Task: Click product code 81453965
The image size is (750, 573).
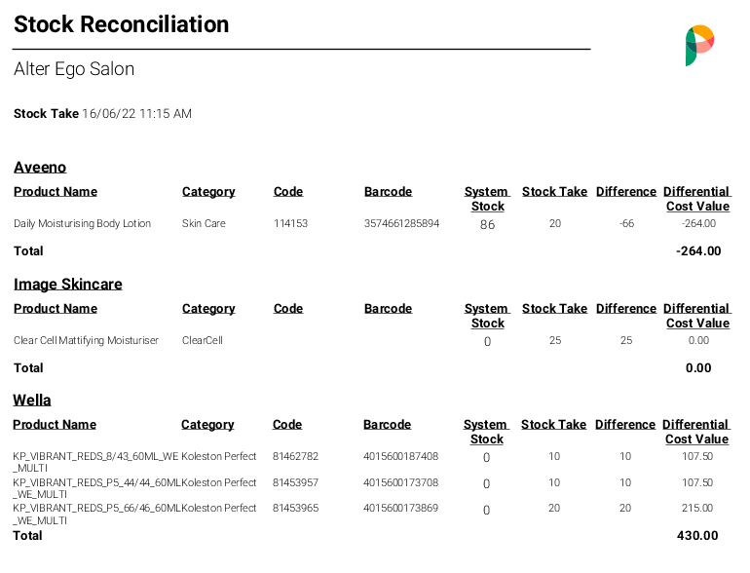Action: [x=295, y=508]
